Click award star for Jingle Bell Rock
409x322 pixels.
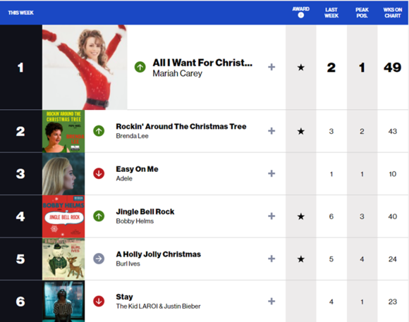300,216
